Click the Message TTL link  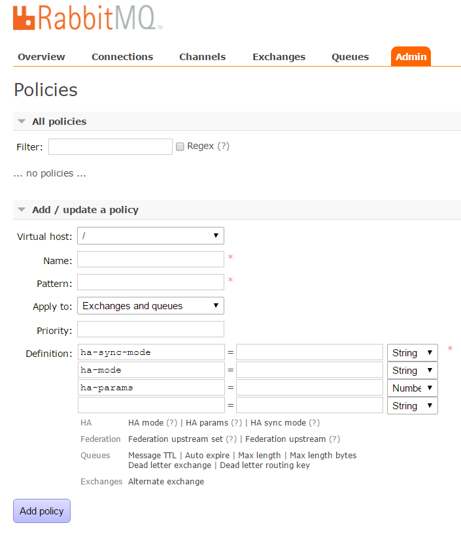[152, 456]
